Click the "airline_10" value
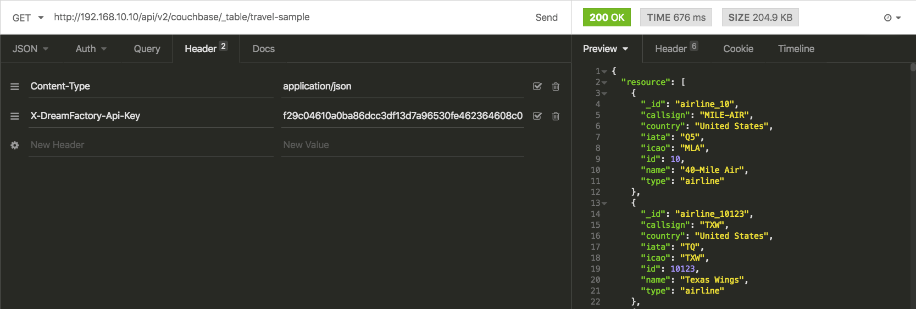The image size is (916, 309). [x=704, y=104]
